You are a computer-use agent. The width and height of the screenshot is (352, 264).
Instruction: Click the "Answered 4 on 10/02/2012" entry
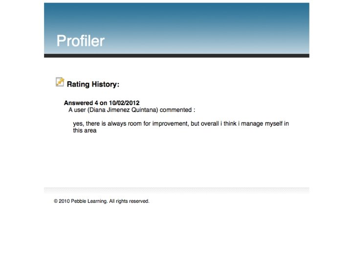[102, 103]
